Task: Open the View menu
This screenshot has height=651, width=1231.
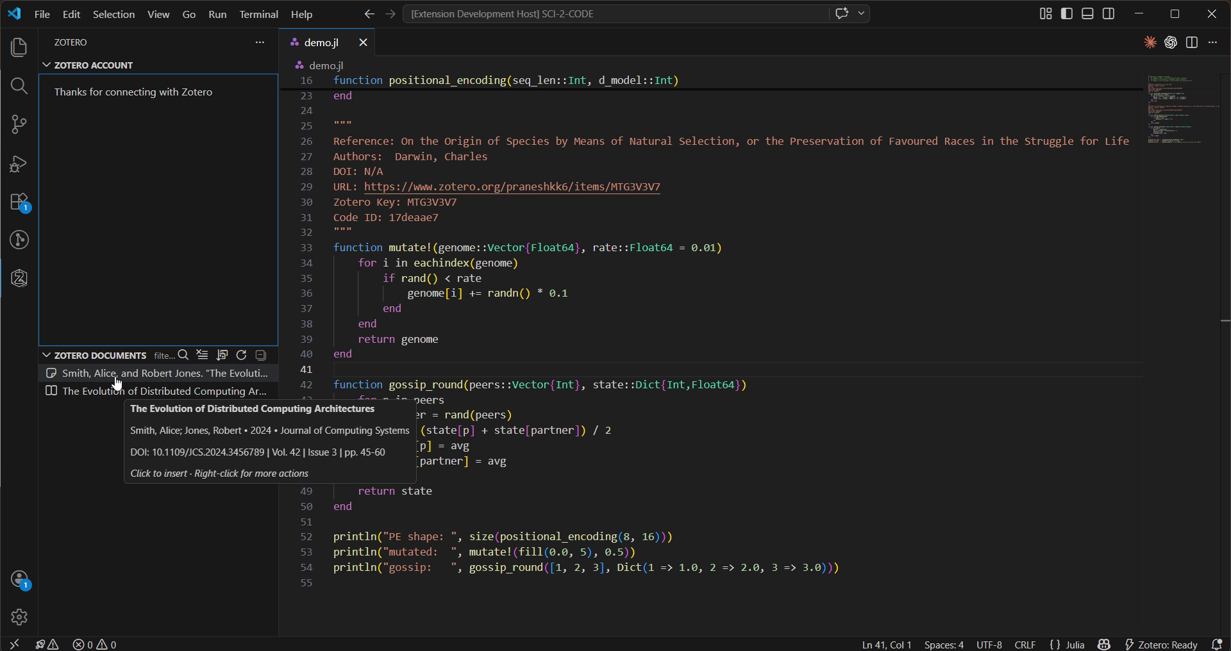Action: point(158,14)
